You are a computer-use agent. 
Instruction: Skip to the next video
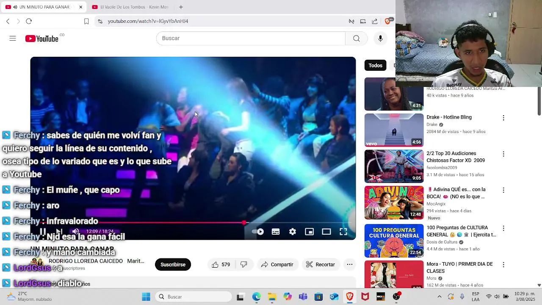59,232
